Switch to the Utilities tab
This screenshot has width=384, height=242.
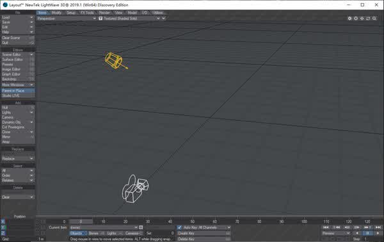[x=158, y=13]
